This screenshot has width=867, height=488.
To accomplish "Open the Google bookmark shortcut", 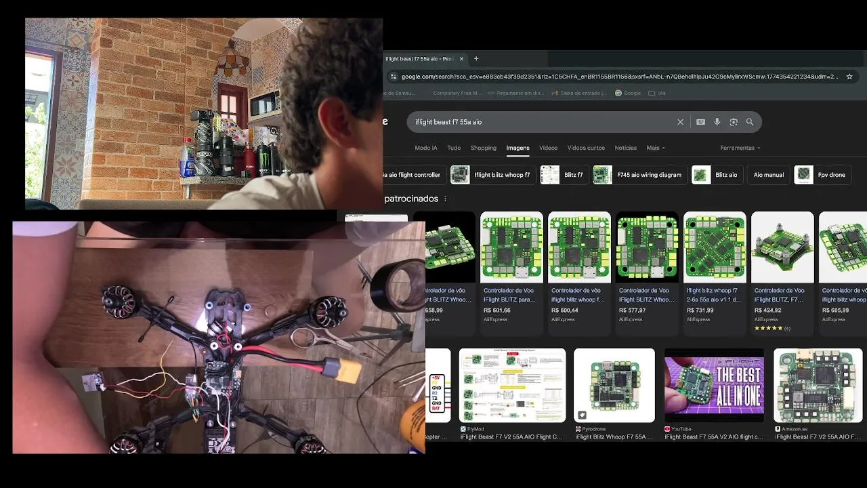I will [x=627, y=93].
